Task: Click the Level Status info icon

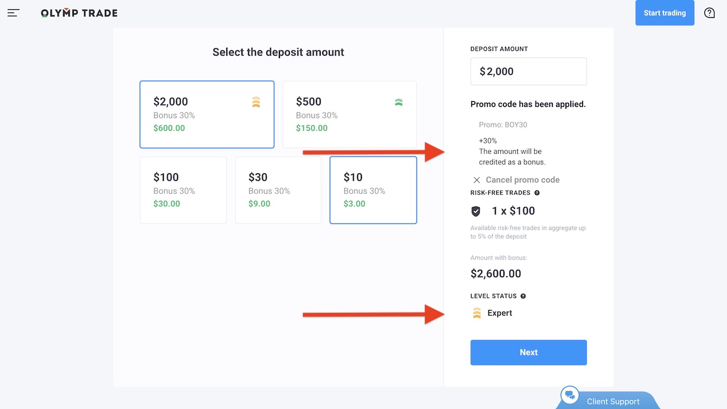Action: pos(523,296)
